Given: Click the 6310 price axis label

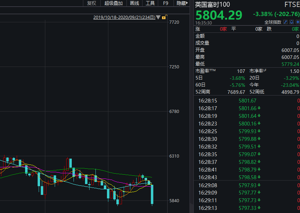Looking at the screenshot, I should click(x=174, y=156).
